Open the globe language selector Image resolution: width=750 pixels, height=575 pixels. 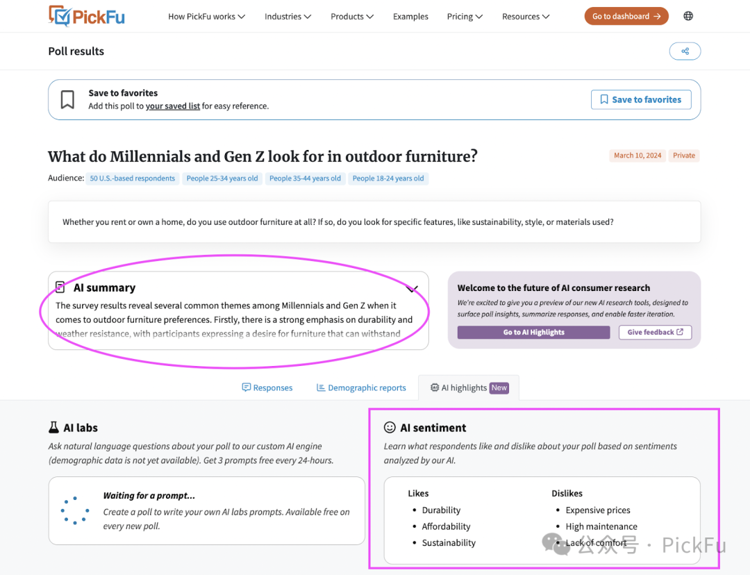[688, 16]
